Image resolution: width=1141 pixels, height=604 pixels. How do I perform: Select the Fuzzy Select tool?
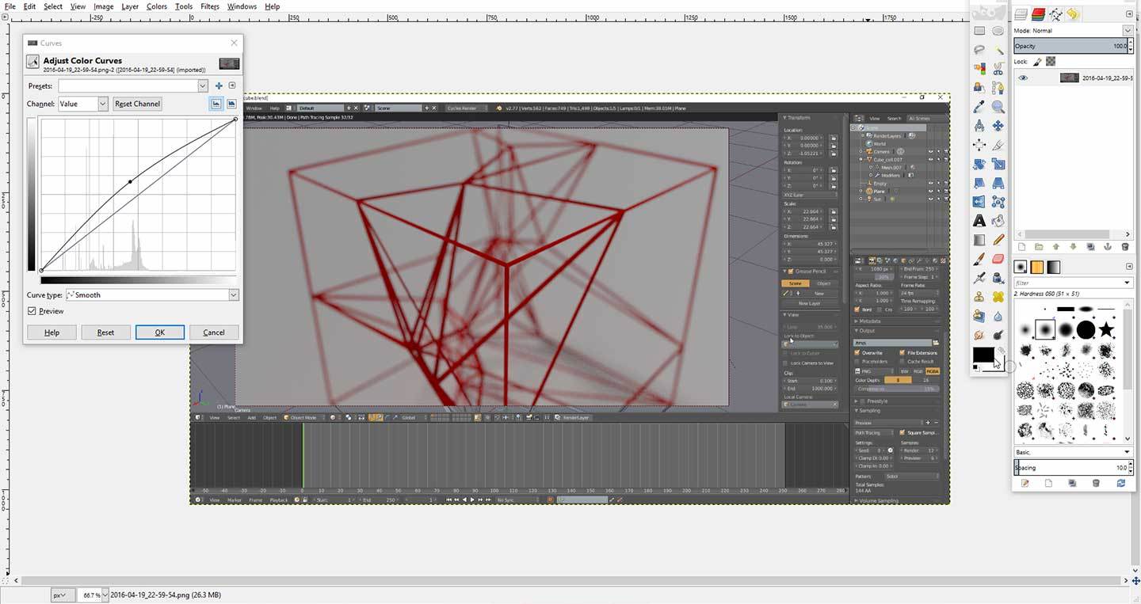[998, 49]
